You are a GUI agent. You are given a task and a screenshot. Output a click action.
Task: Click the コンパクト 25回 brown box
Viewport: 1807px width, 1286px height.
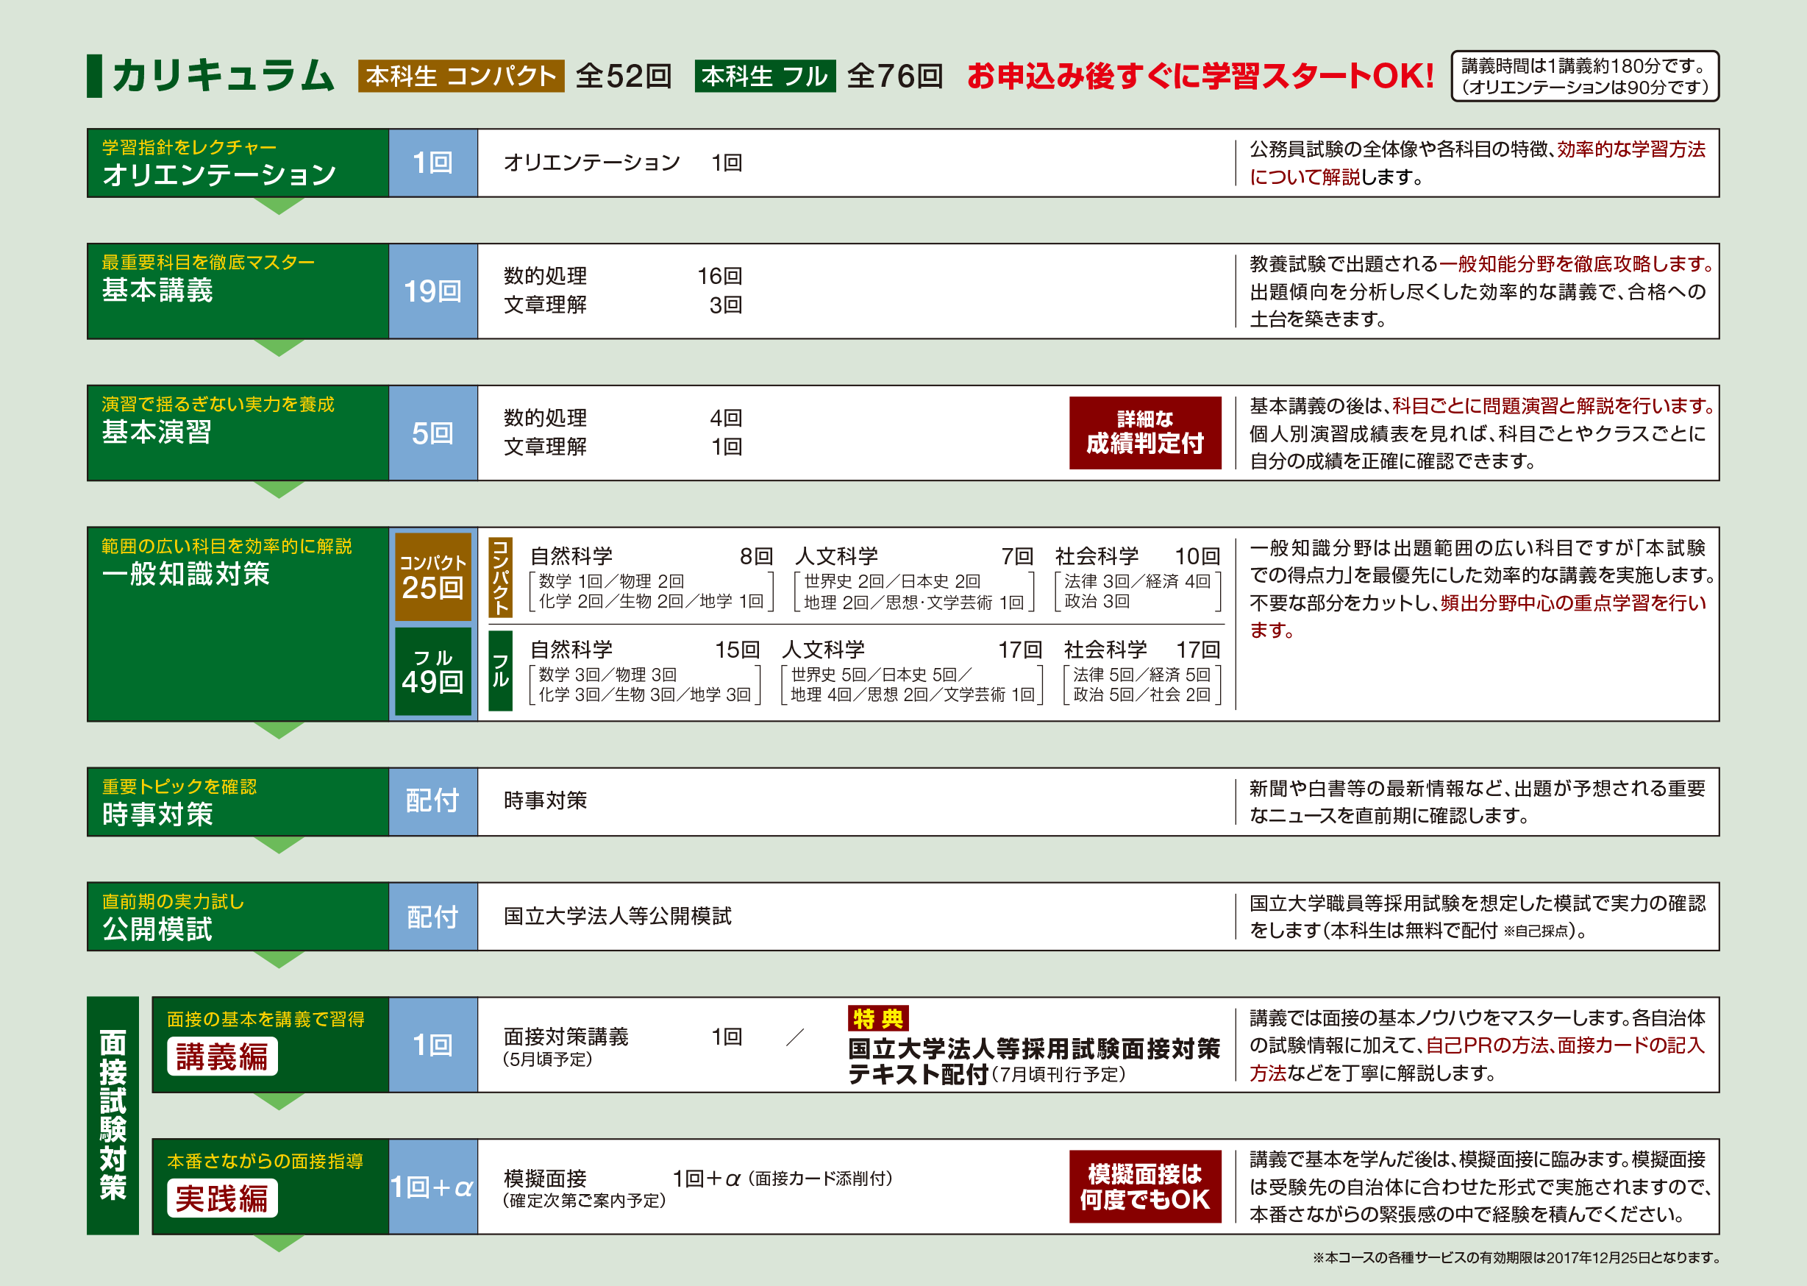pyautogui.click(x=433, y=577)
